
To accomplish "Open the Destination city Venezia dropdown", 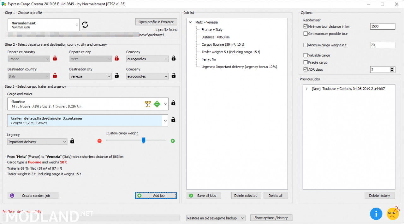I will point(91,76).
